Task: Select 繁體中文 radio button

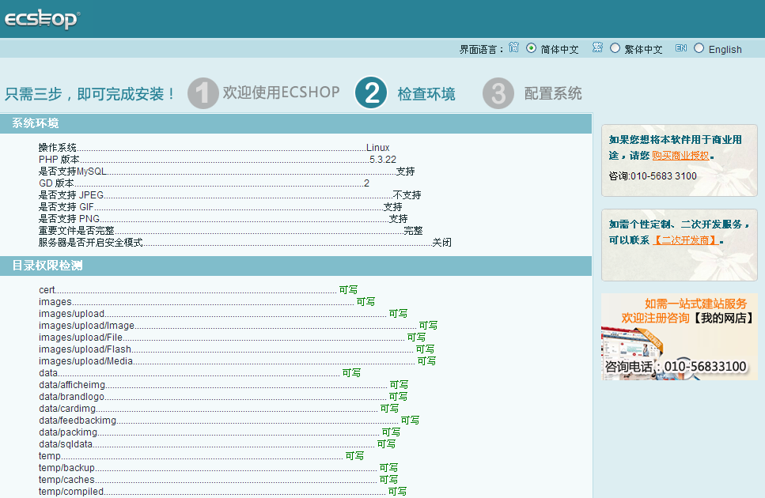Action: pyautogui.click(x=615, y=48)
